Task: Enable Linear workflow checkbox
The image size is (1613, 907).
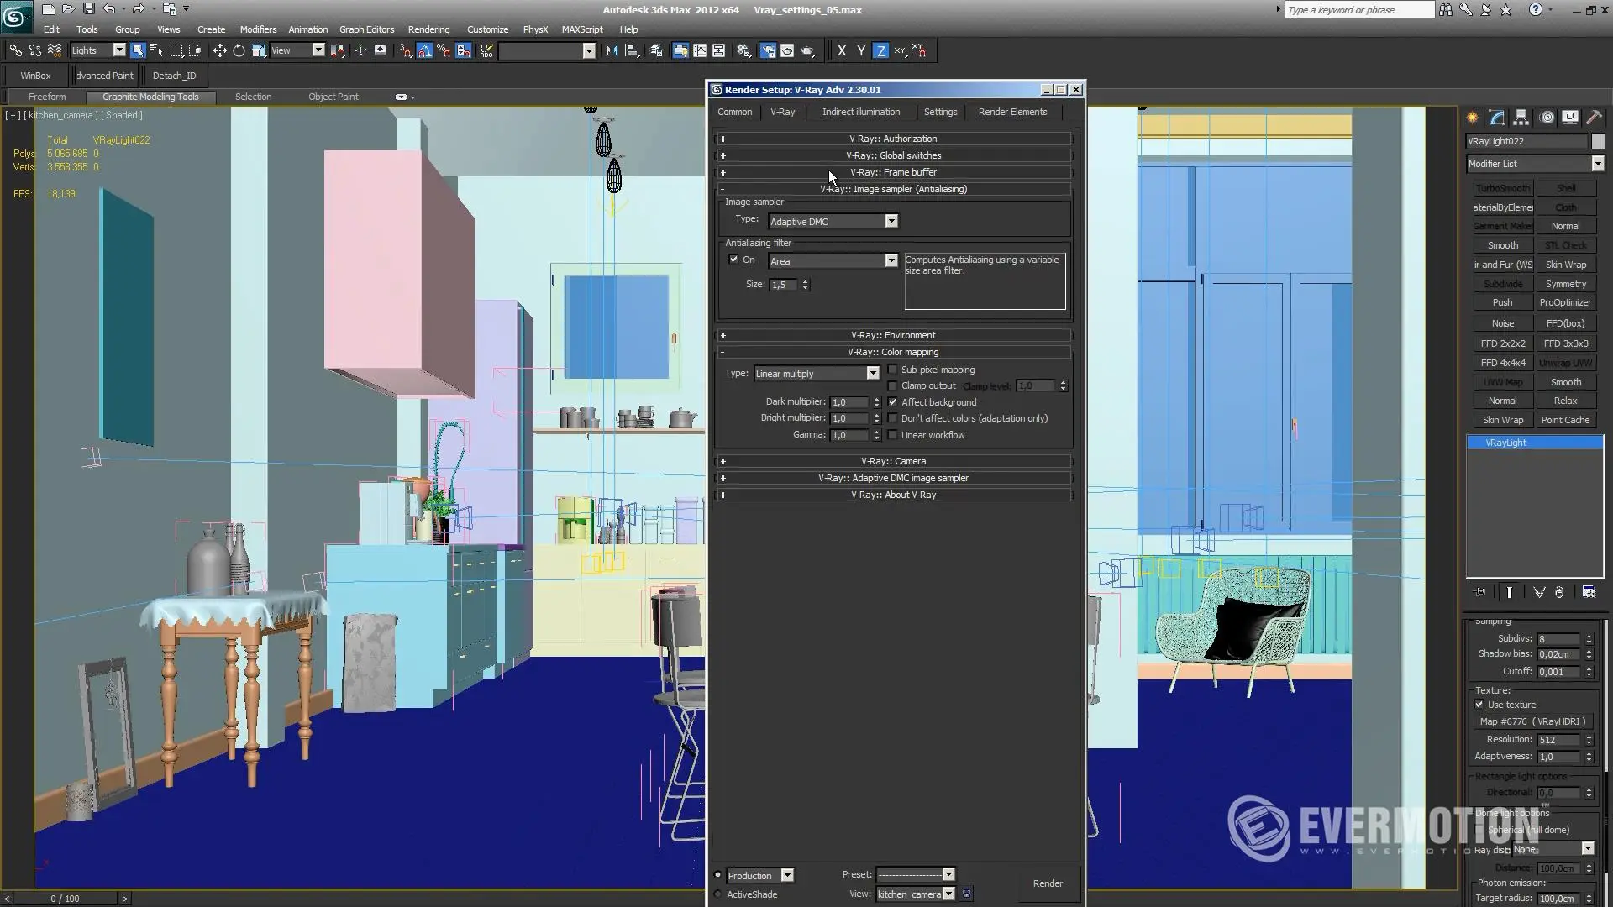Action: point(892,435)
